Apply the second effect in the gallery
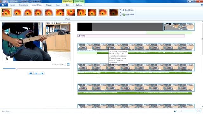 pyautogui.click(x=17, y=13)
